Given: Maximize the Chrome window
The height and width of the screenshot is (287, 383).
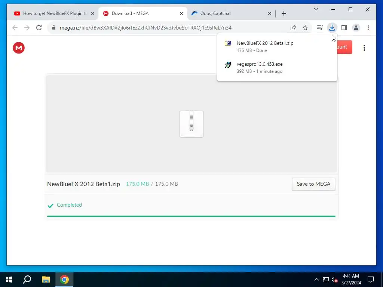Looking at the screenshot, I should (350, 9).
